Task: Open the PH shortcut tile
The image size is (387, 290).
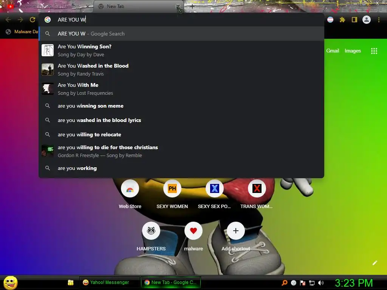Action: [x=172, y=189]
